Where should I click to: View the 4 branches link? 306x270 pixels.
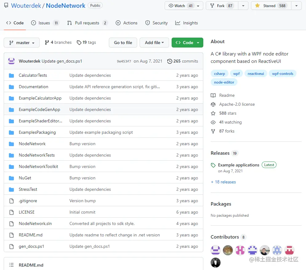tap(58, 43)
